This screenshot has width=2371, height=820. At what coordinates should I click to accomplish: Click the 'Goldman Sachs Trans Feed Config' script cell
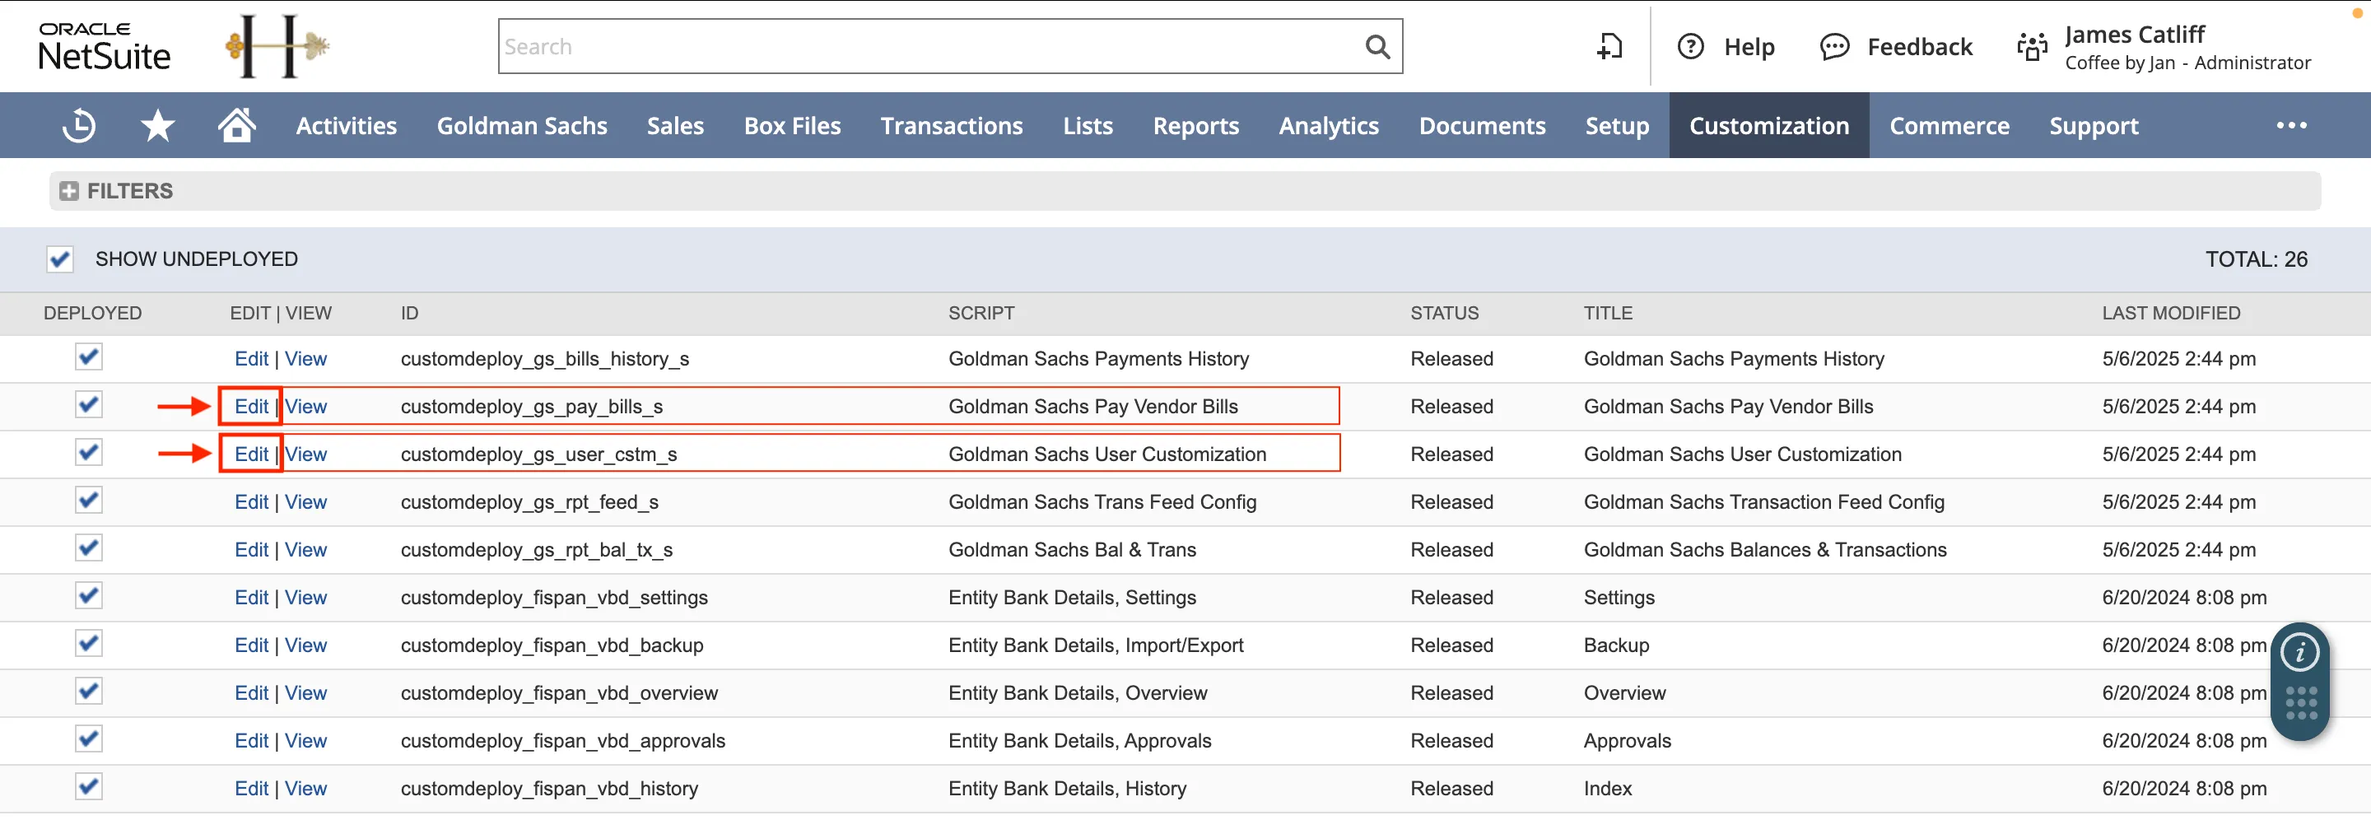tap(1102, 502)
